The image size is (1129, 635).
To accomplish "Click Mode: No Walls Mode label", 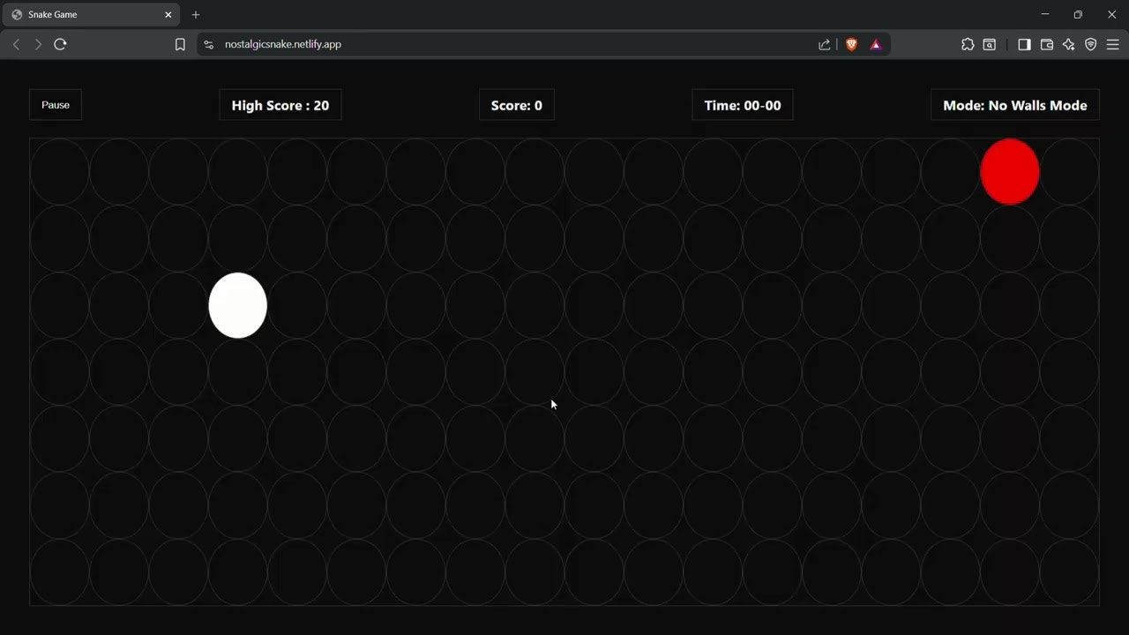I will [1015, 105].
